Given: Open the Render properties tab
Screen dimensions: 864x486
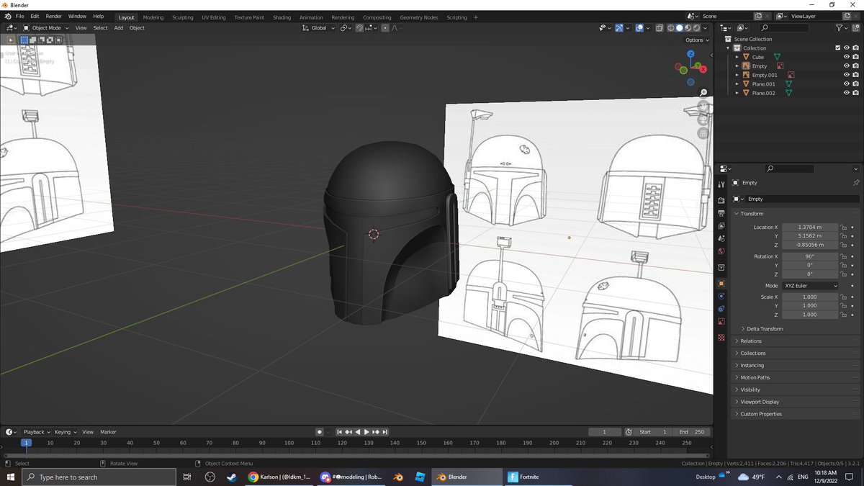Looking at the screenshot, I should [721, 199].
